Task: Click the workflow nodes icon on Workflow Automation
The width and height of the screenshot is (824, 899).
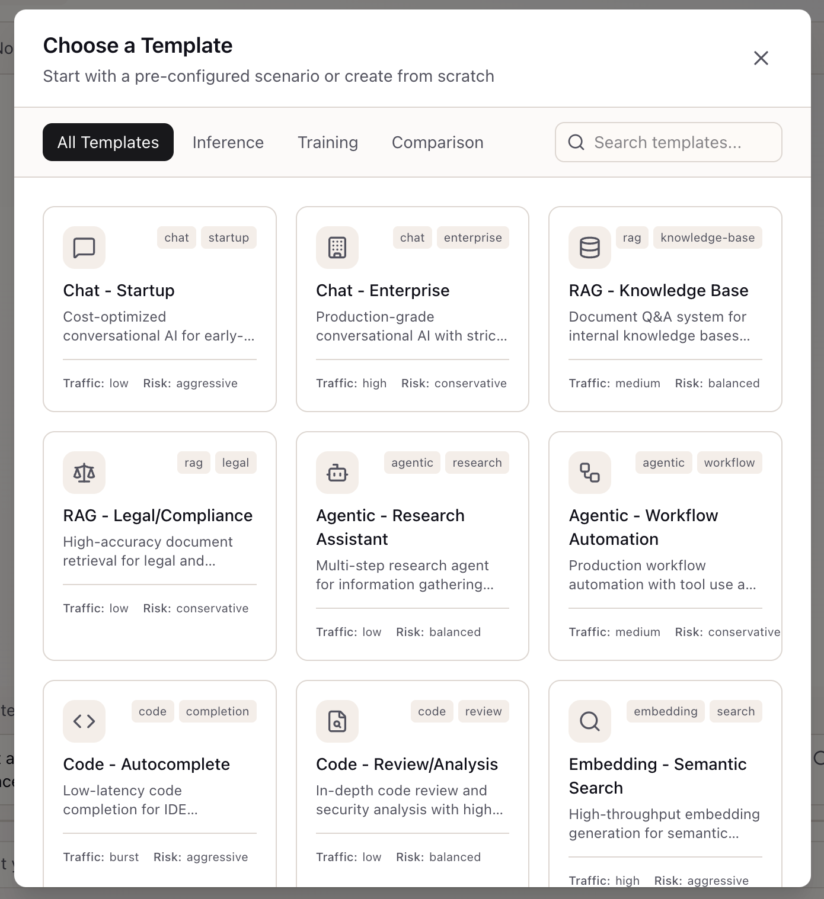Action: 589,473
